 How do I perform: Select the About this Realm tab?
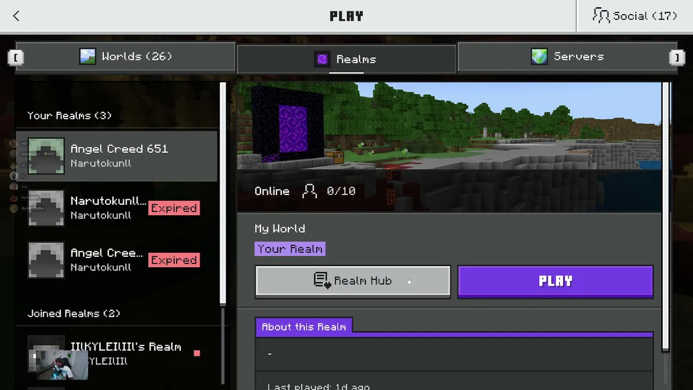coord(304,327)
